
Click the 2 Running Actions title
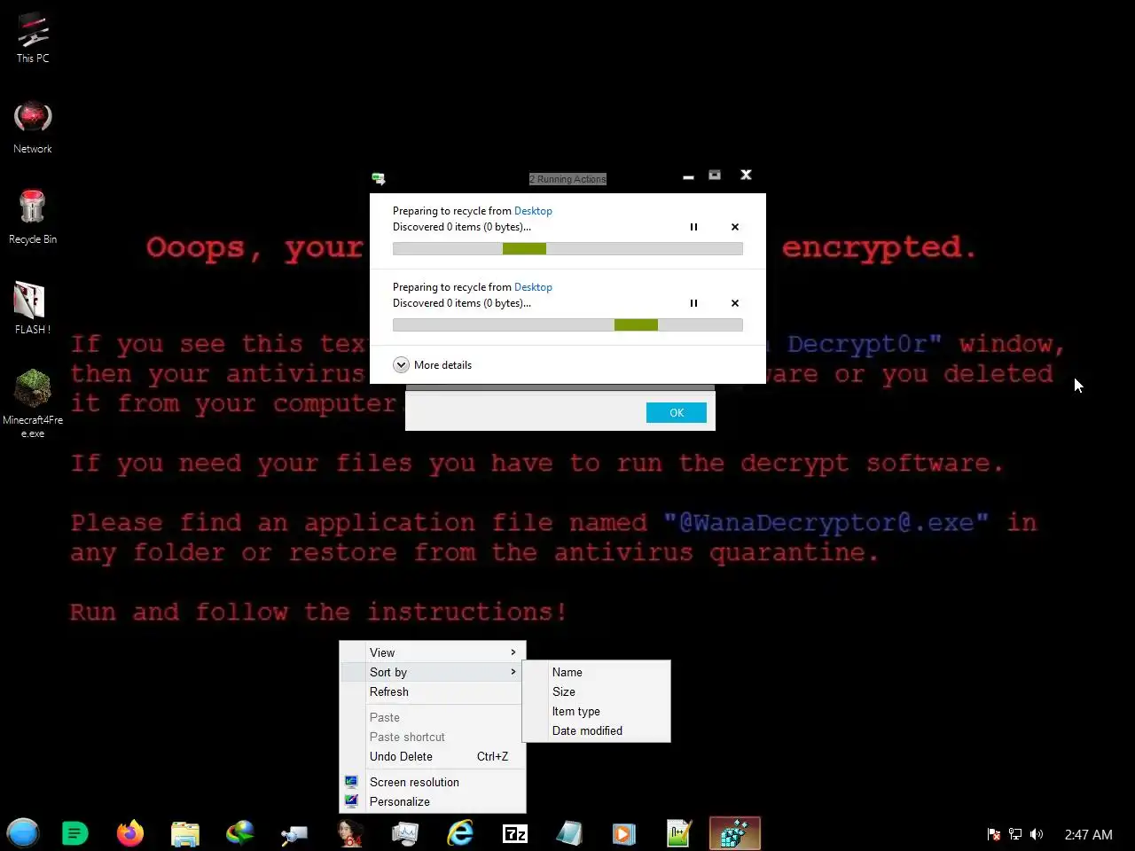[x=567, y=179]
